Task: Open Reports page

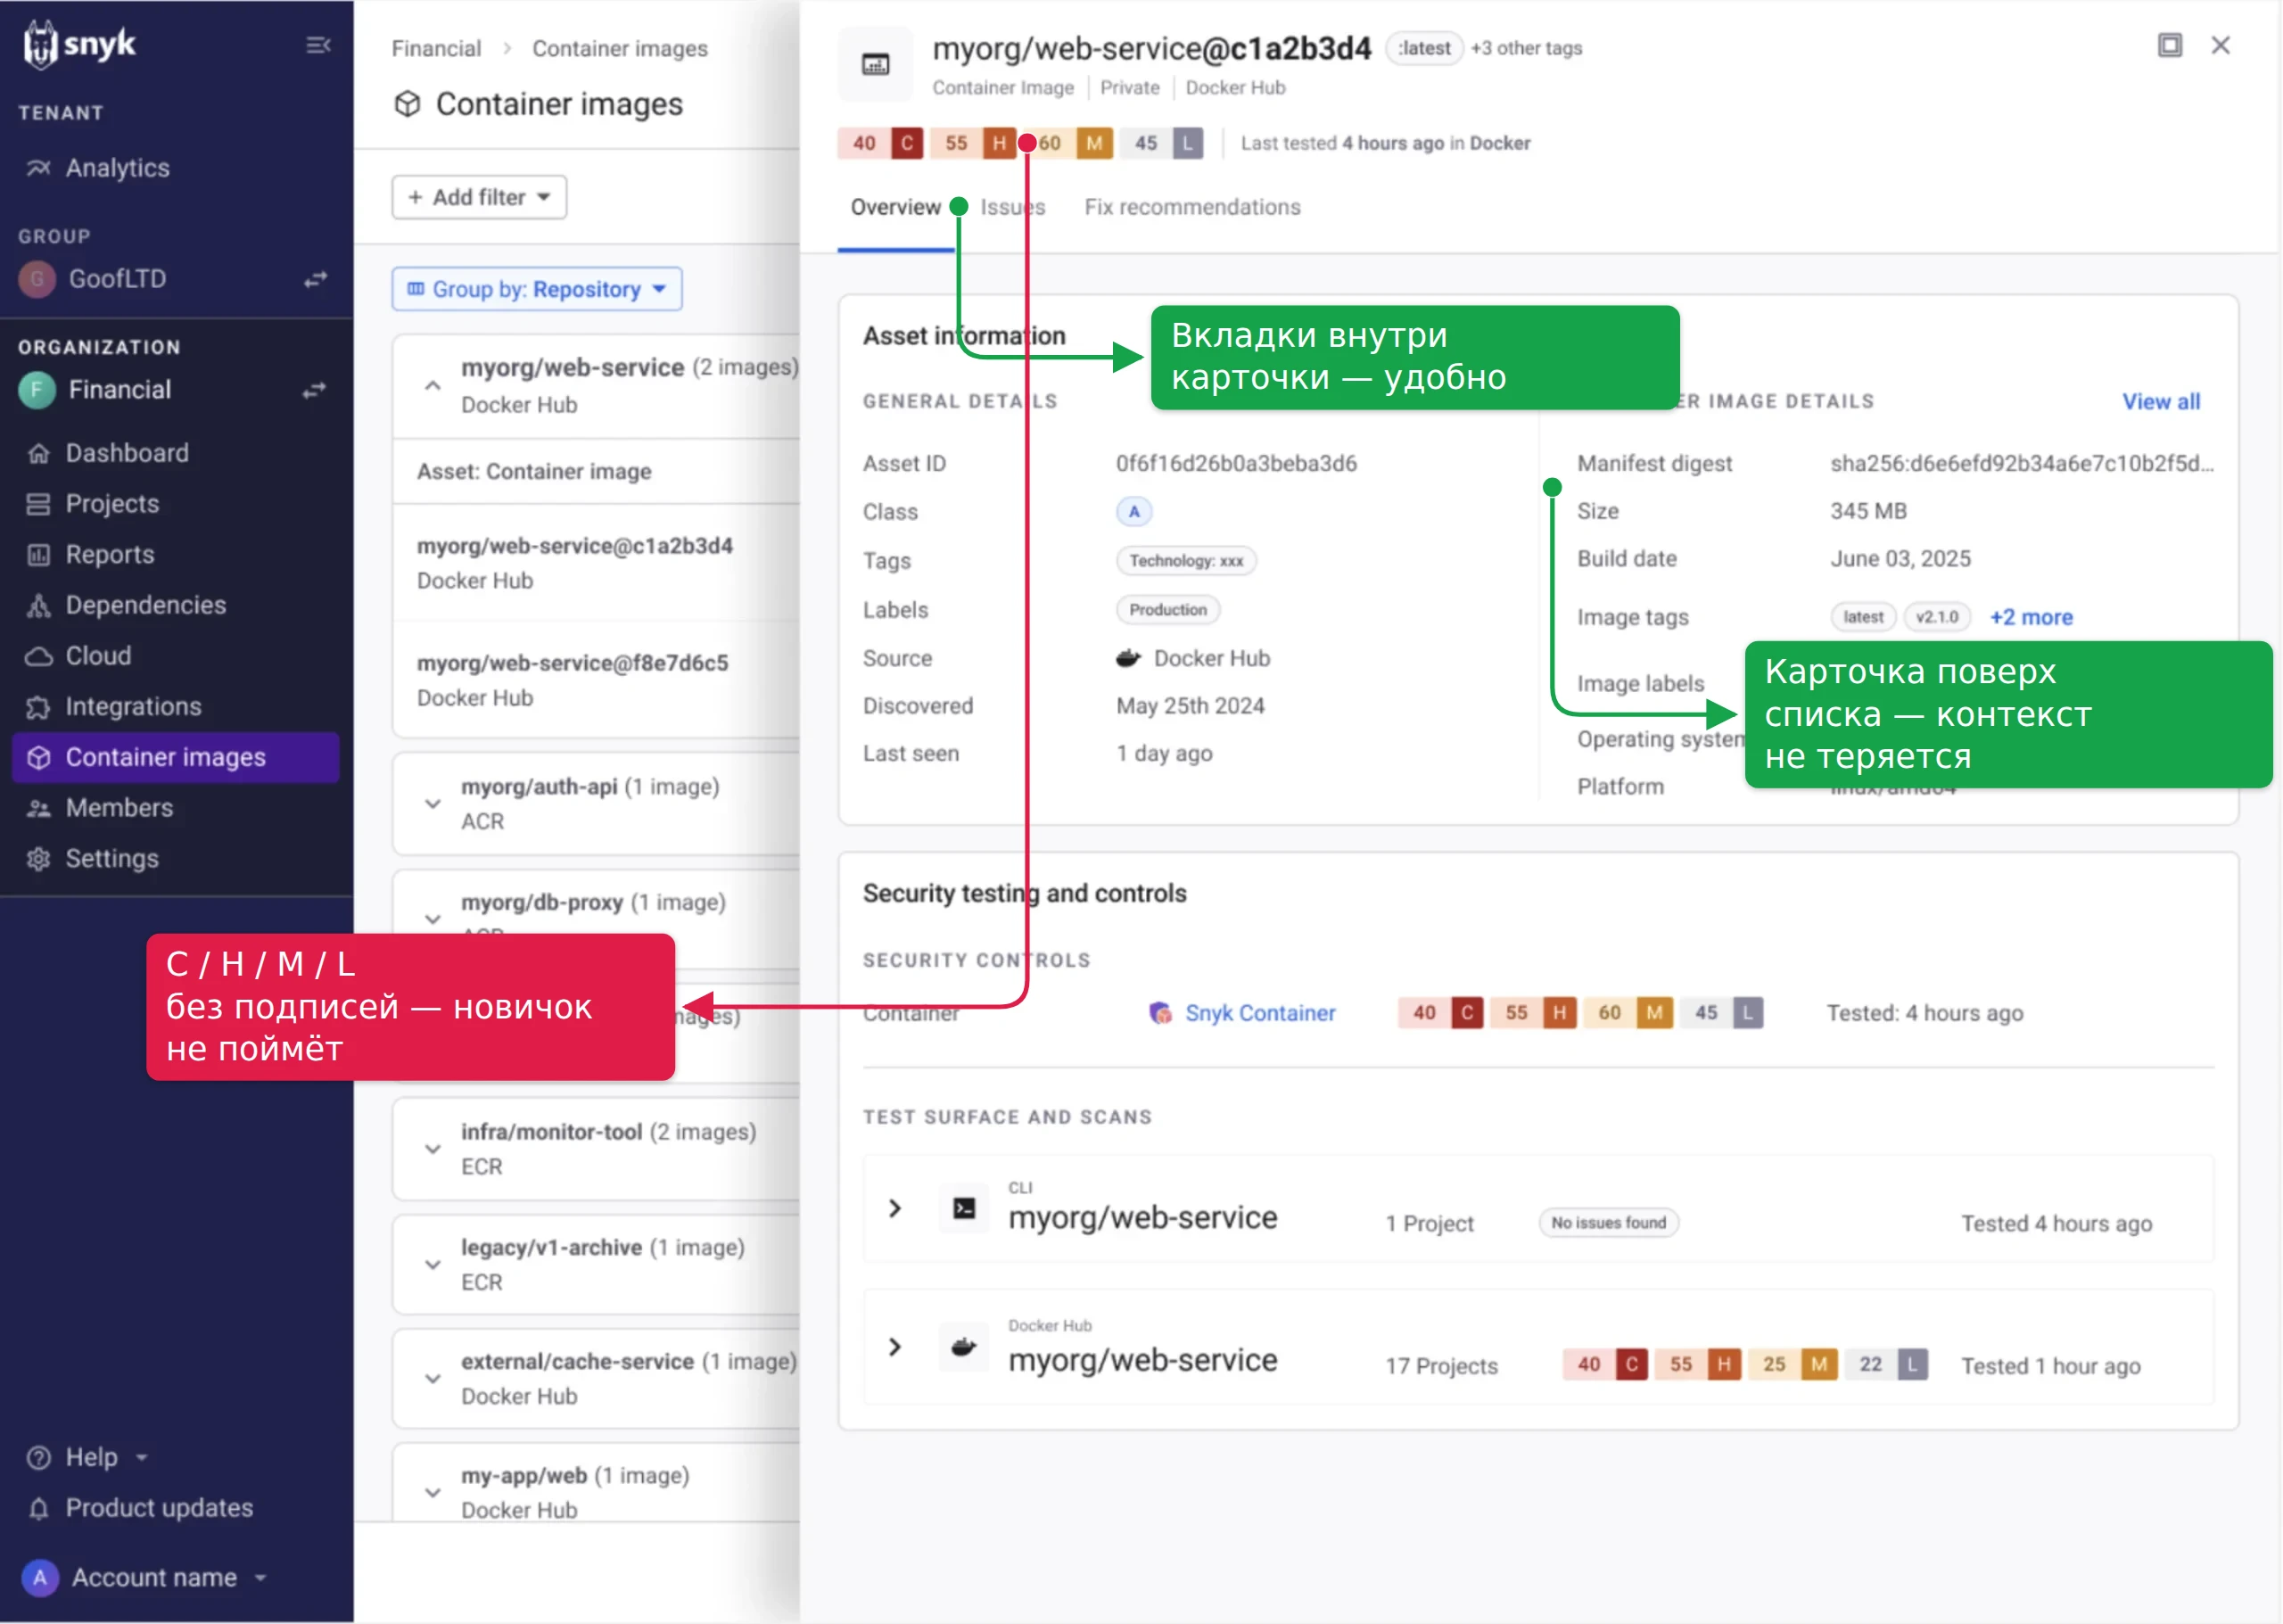Action: [90, 555]
